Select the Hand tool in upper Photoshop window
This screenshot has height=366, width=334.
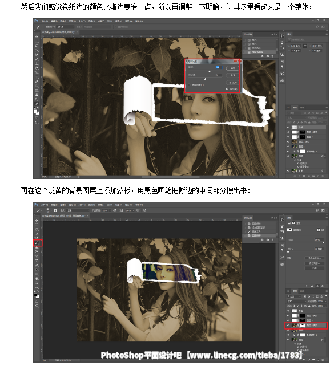(37, 95)
